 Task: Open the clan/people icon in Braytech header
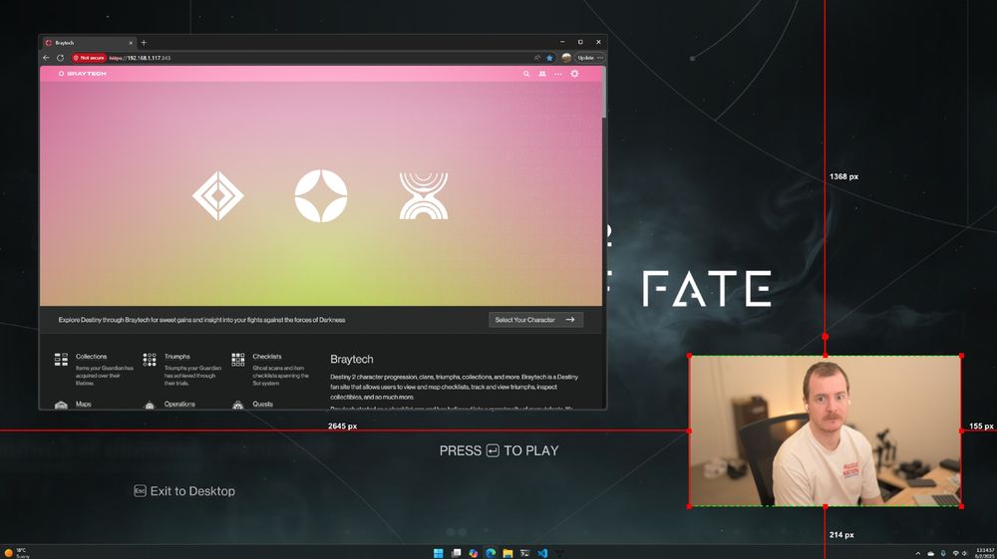click(x=542, y=74)
